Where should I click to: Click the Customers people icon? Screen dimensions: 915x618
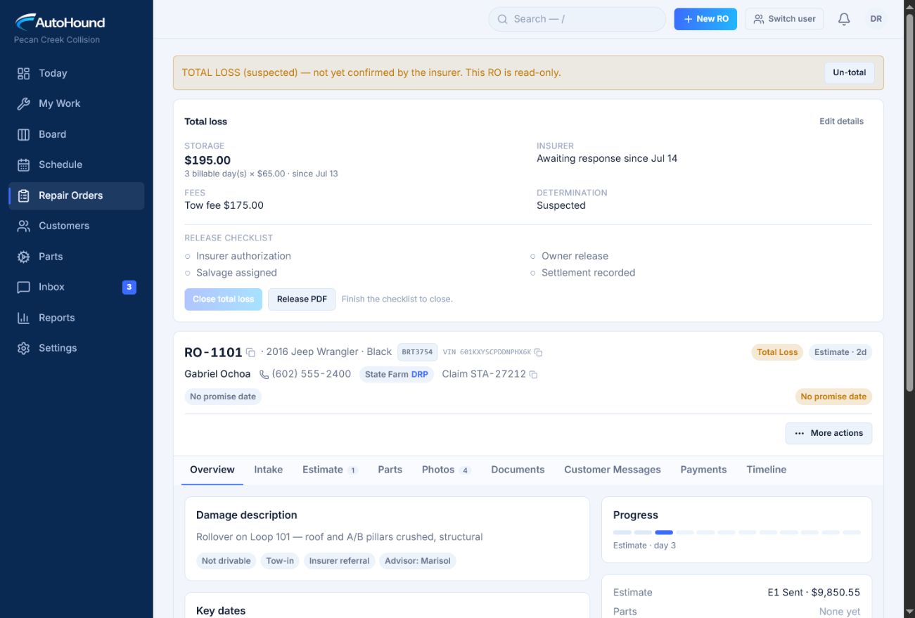[x=24, y=226]
